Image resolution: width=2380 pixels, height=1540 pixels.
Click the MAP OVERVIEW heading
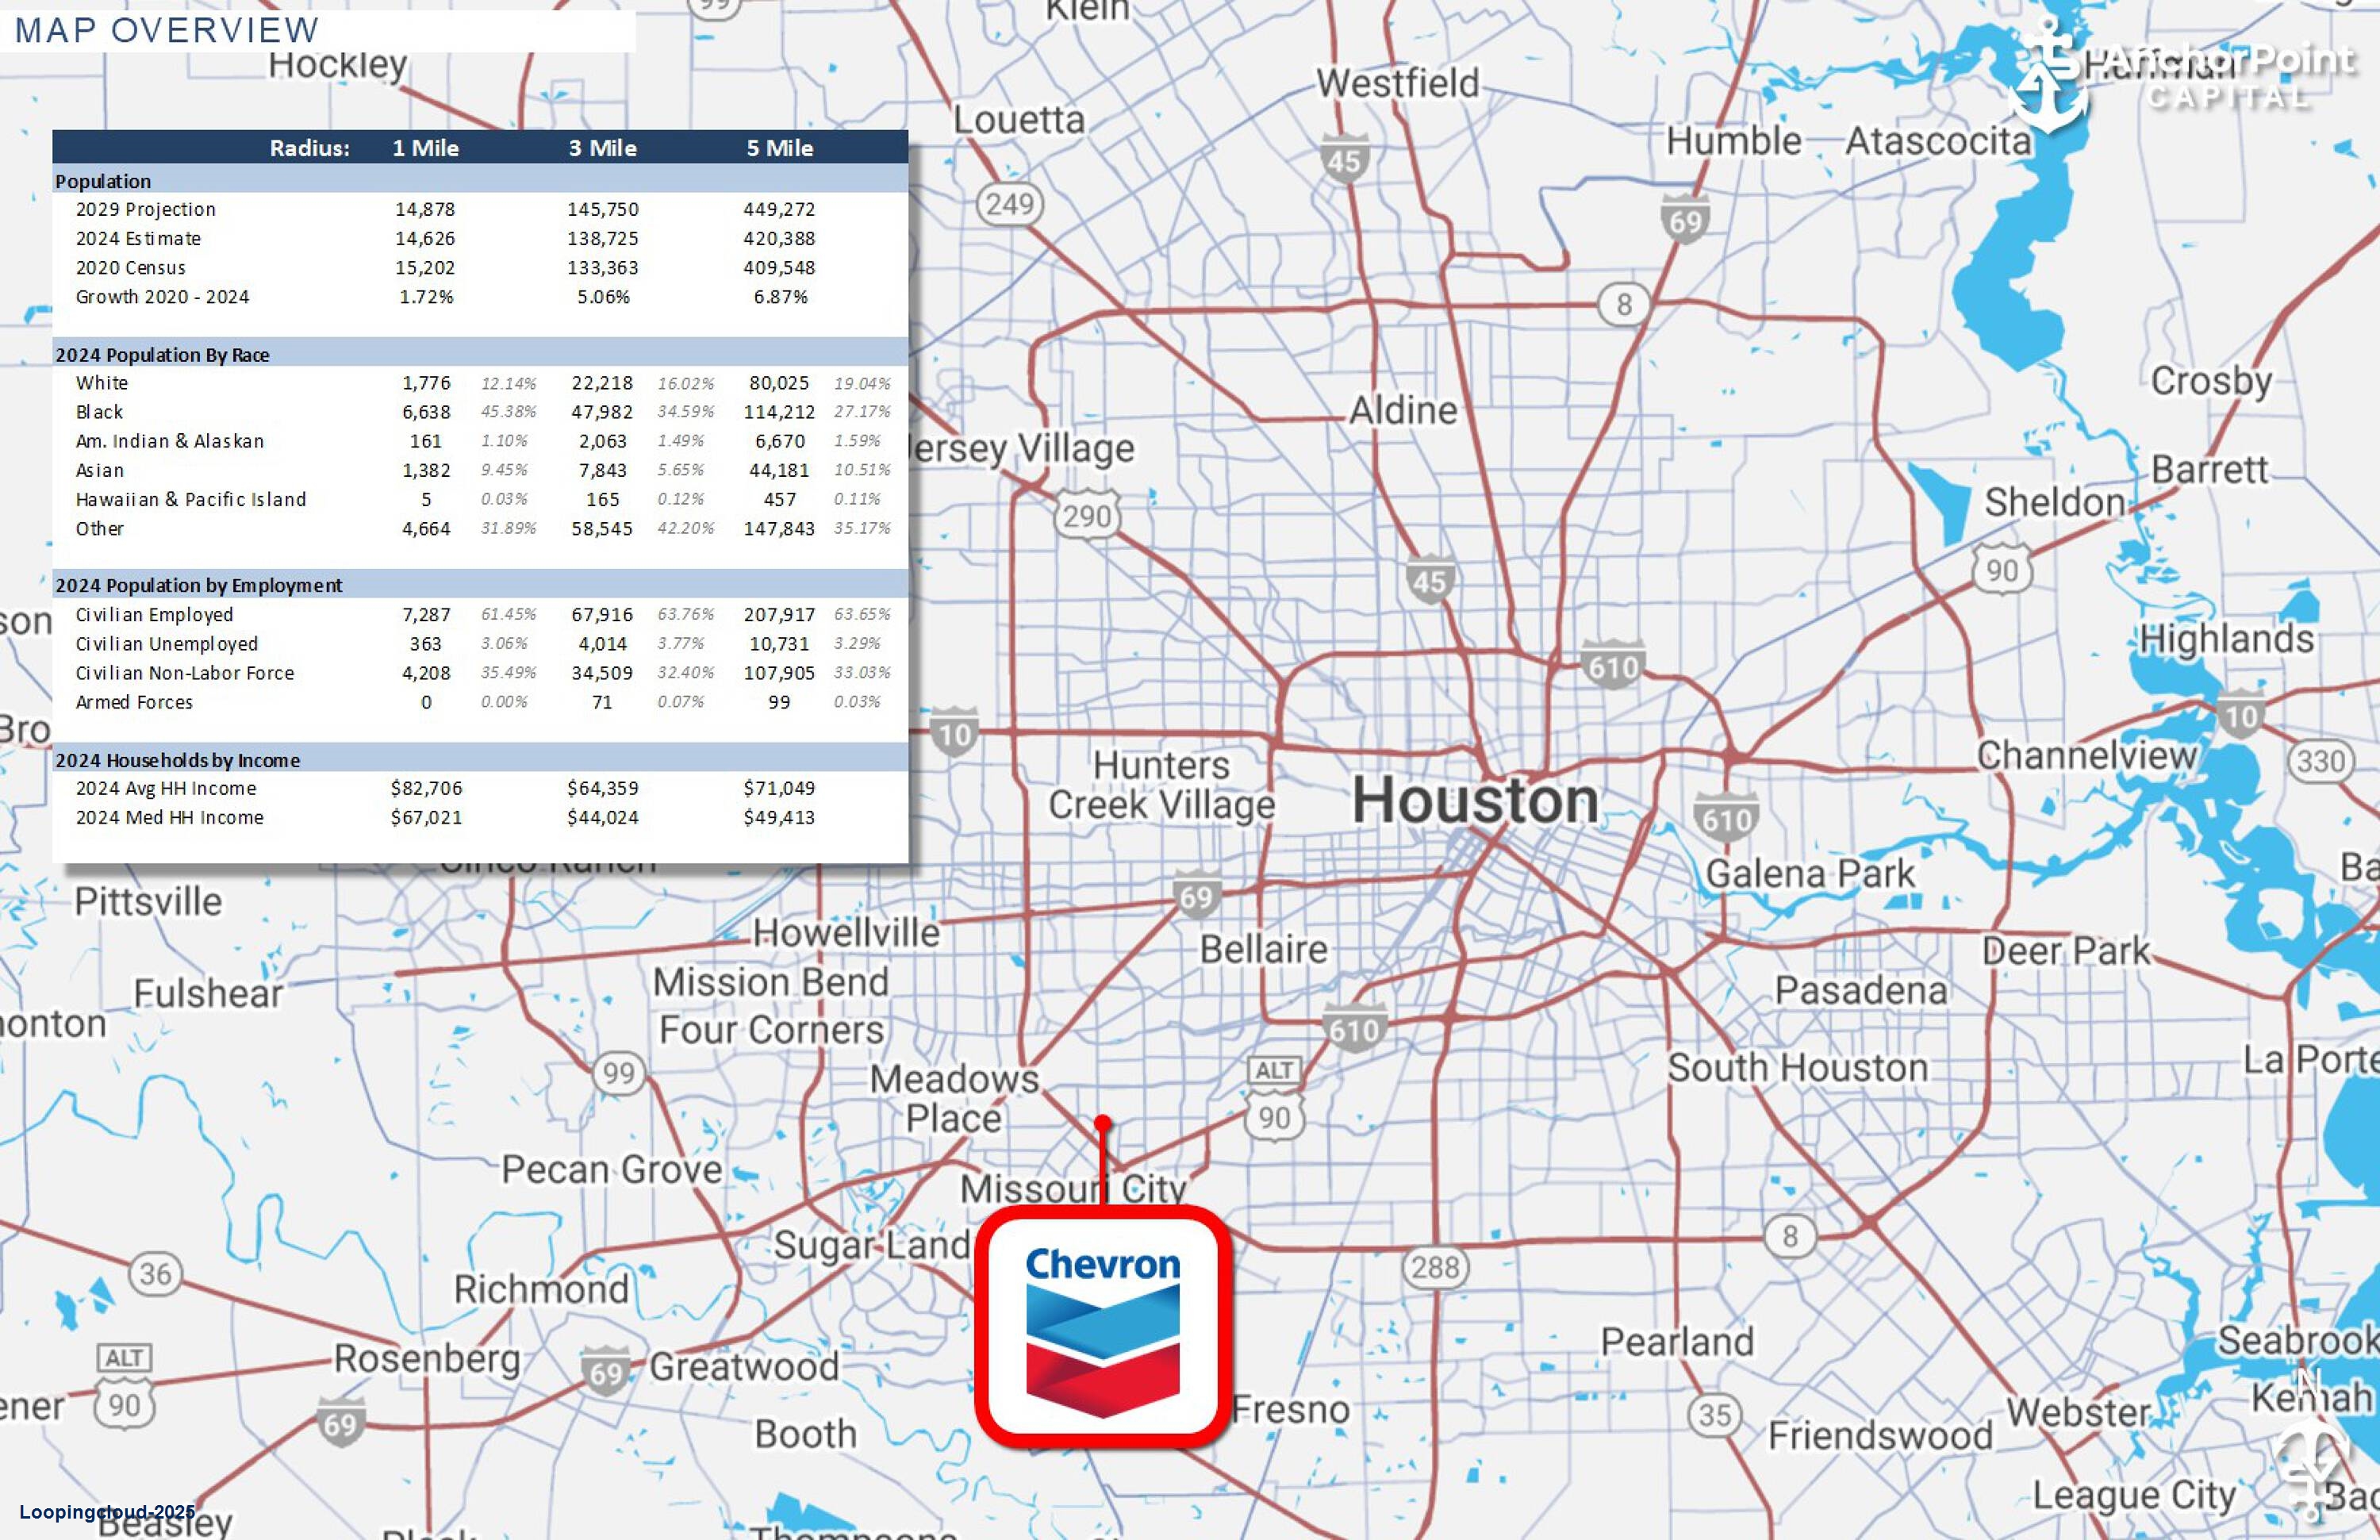click(x=166, y=30)
